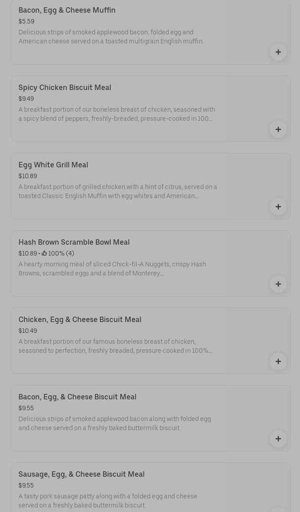Open Sausage, Egg, & Cheese Biscuit Meal title
This screenshot has height=512, width=300.
click(x=81, y=474)
